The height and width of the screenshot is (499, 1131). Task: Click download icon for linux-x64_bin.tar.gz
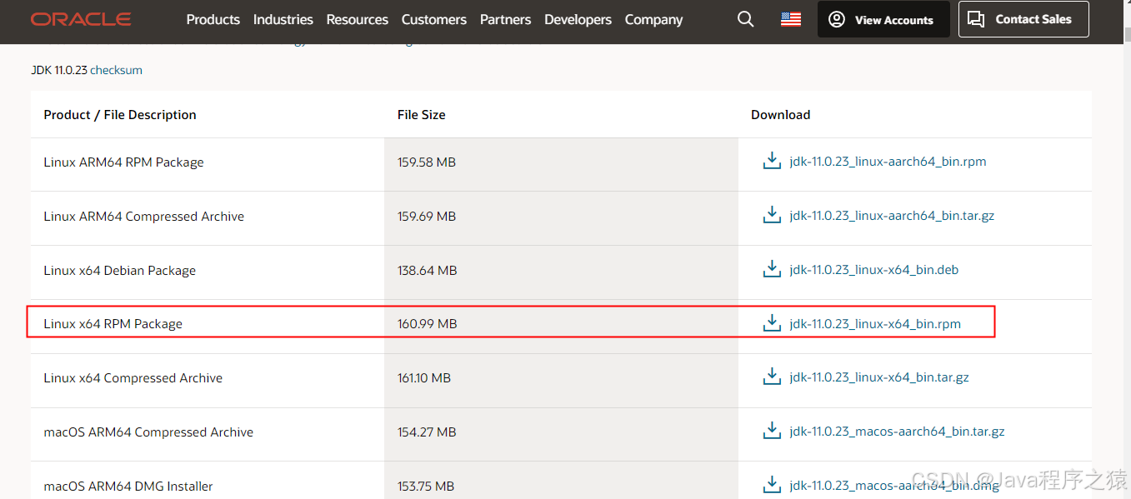pyautogui.click(x=773, y=377)
